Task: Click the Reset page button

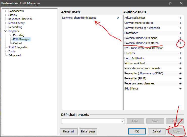Action: (88, 131)
